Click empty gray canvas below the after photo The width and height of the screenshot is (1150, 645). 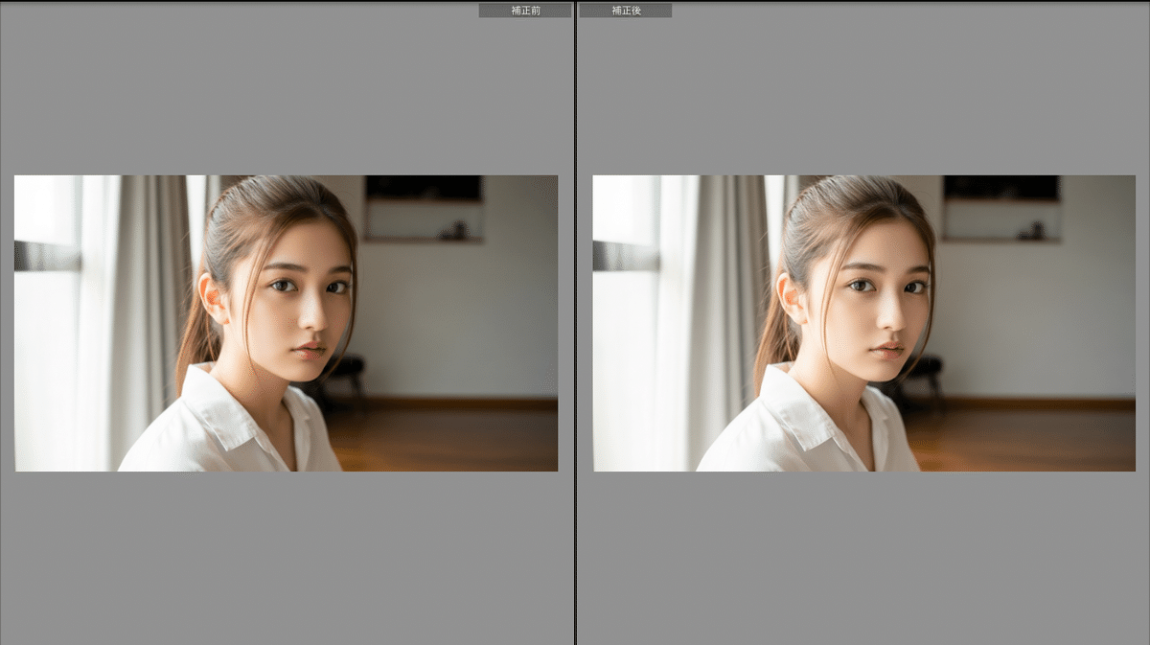[x=862, y=556]
